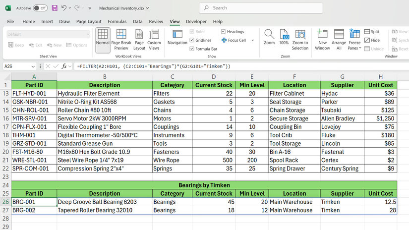This screenshot has height=230, width=409.
Task: Click Zoom to Selection
Action: click(x=300, y=40)
